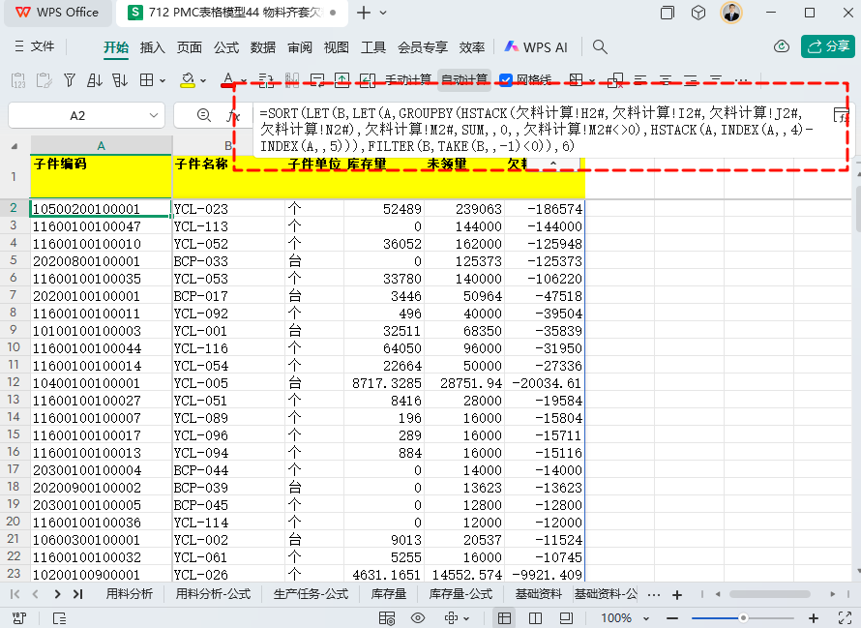Screen dimensions: 861x628
Task: Switch to the 用料分析 sheet
Action: [129, 594]
